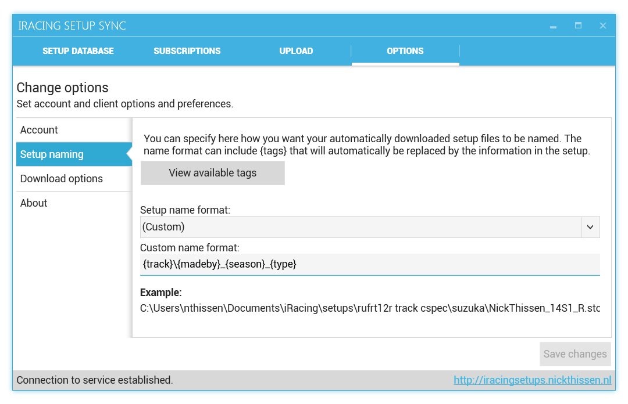628x404 pixels.
Task: Save changes to the options
Action: [x=575, y=354]
